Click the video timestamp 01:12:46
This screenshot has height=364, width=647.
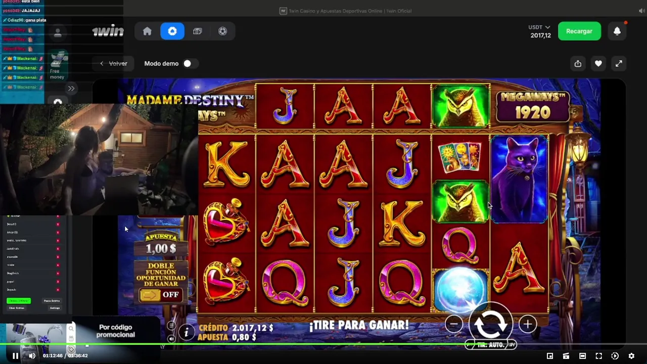pyautogui.click(x=53, y=356)
